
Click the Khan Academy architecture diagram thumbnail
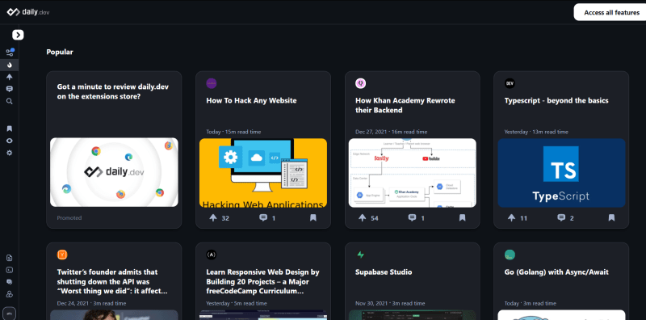click(x=413, y=172)
